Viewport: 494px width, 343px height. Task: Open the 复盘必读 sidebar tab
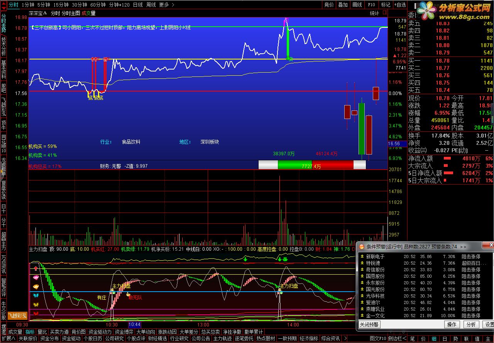point(3,189)
